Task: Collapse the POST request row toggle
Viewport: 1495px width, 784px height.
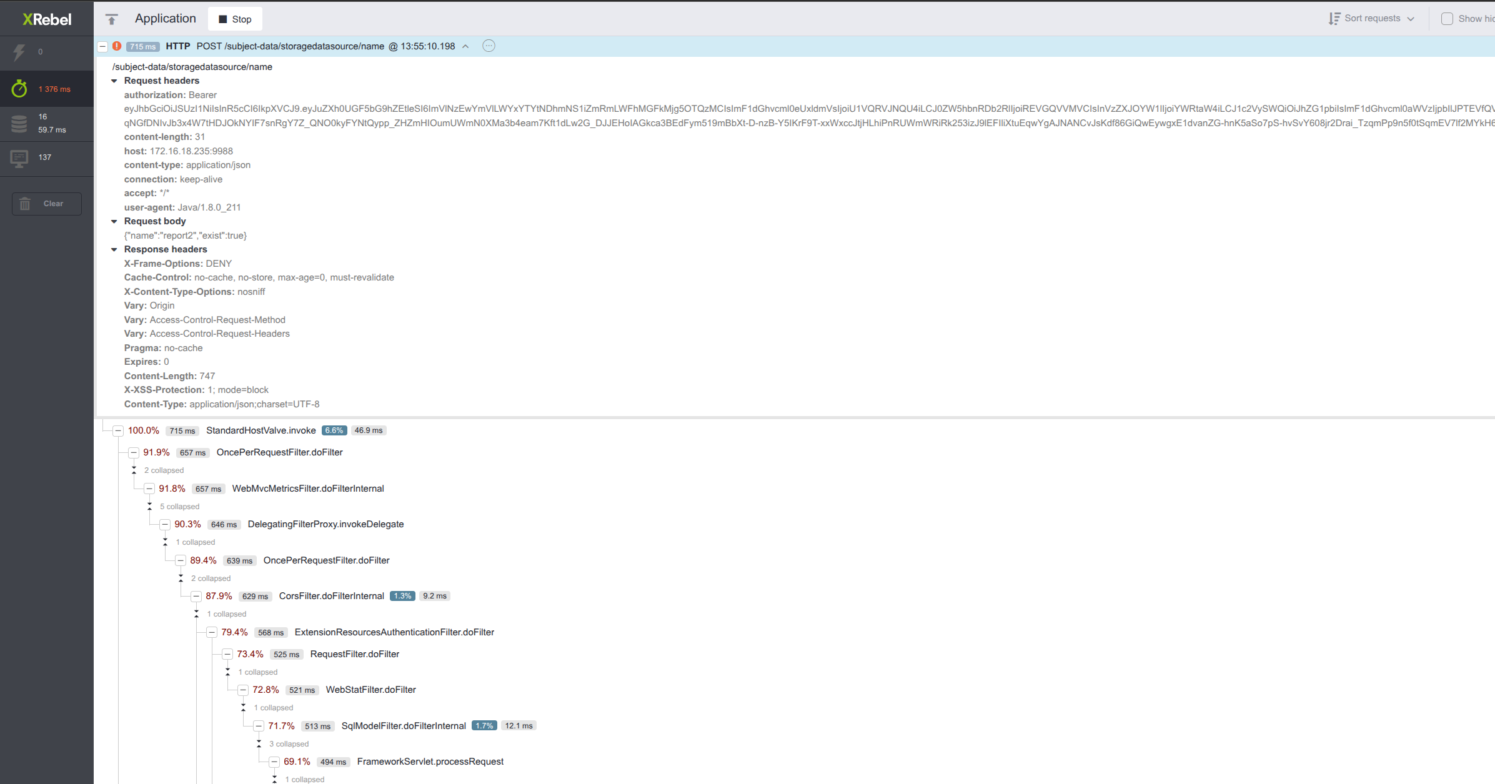Action: tap(102, 46)
